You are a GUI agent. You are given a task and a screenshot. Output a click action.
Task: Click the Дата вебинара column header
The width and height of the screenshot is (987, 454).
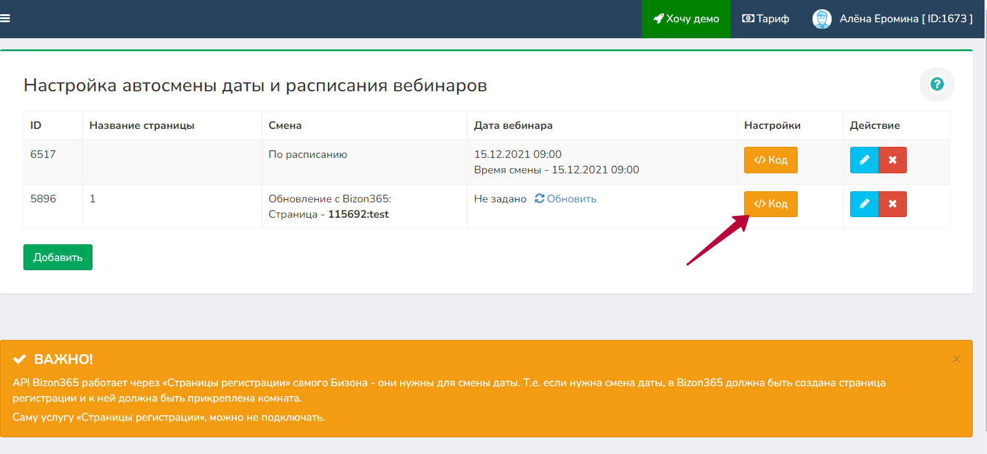tap(513, 125)
